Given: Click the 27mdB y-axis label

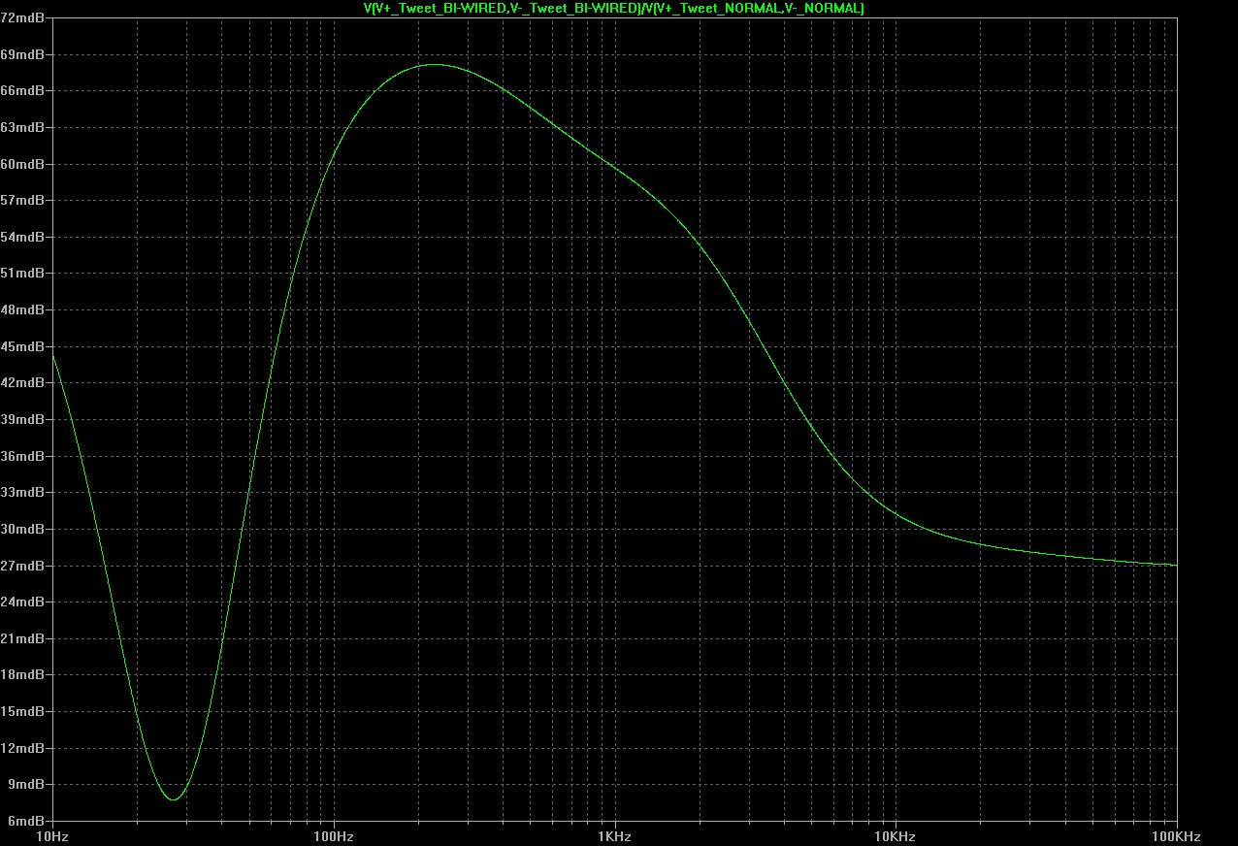Looking at the screenshot, I should [x=23, y=566].
